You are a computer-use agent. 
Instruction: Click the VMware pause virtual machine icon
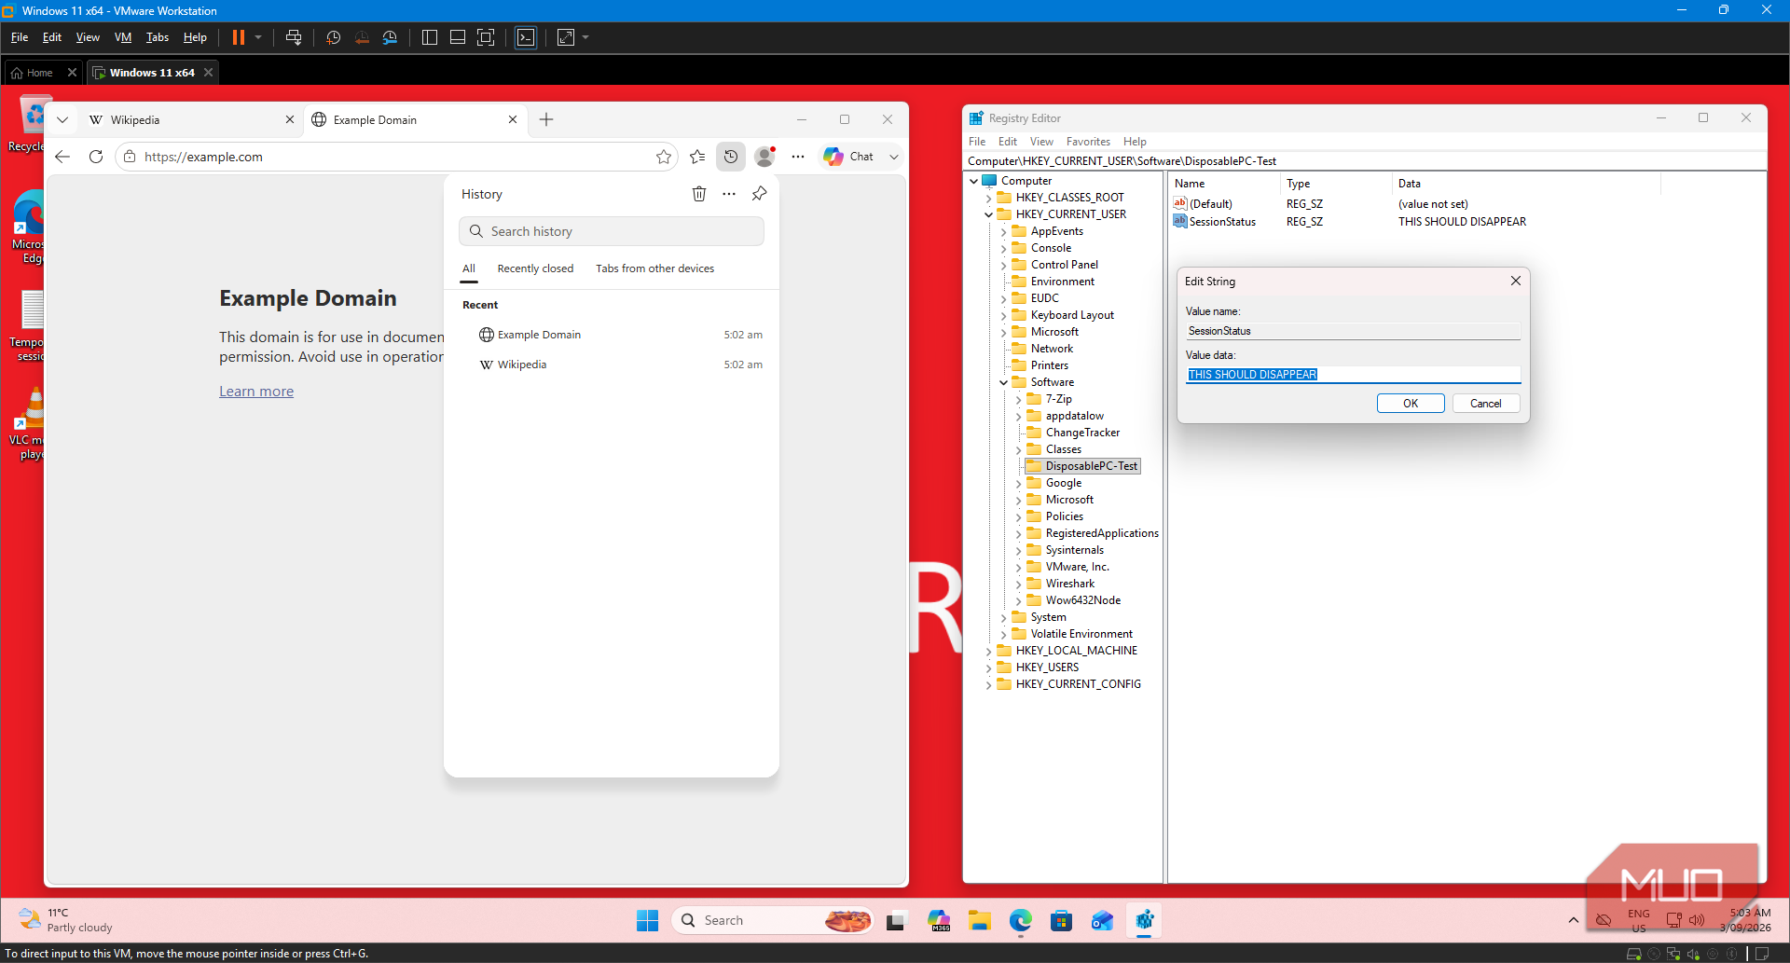pyautogui.click(x=239, y=37)
